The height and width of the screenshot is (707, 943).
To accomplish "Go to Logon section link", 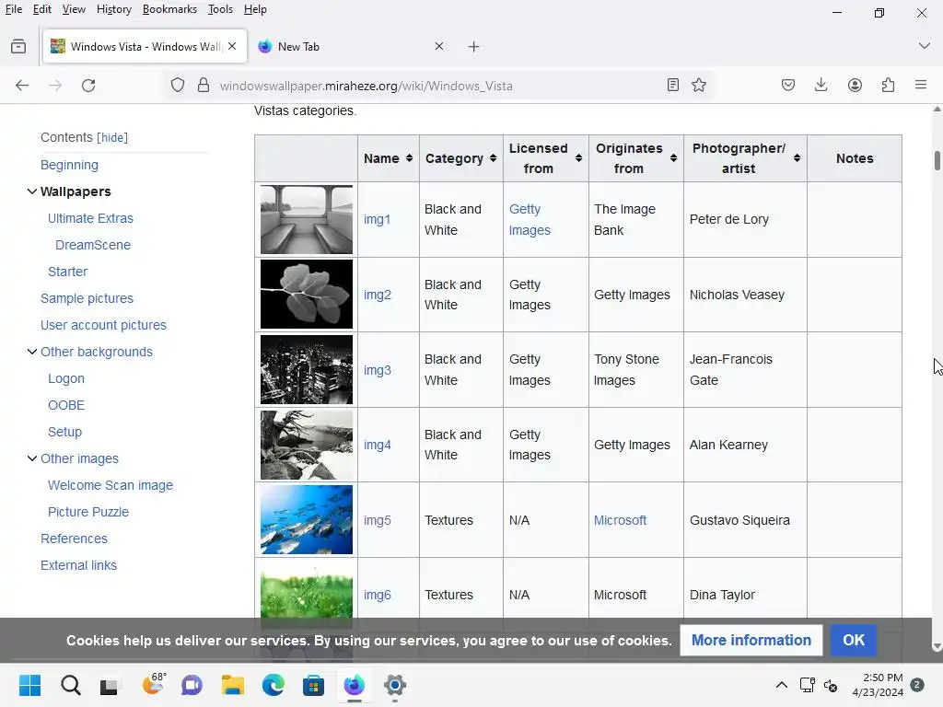I will click(66, 378).
